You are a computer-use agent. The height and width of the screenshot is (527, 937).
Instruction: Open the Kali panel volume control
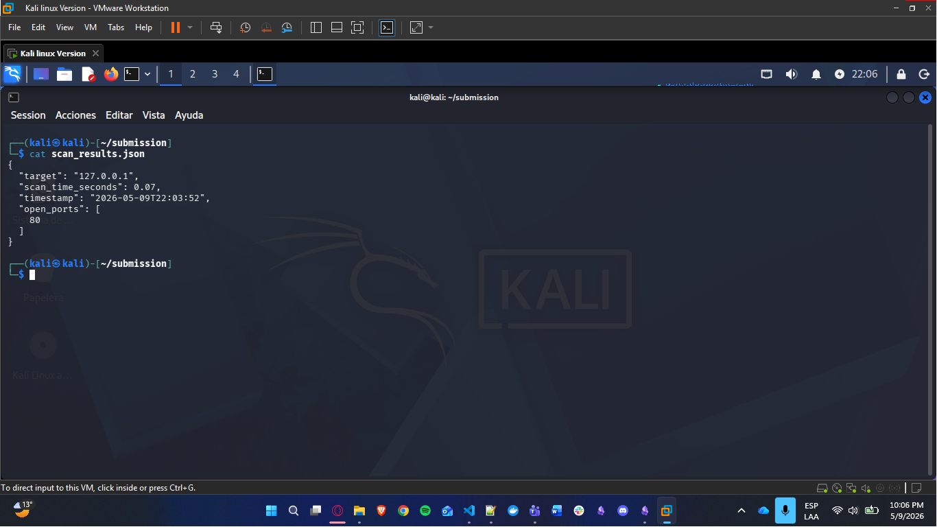792,74
